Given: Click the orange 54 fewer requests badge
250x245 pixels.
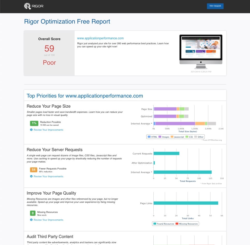Looking at the screenshot, I should pyautogui.click(x=33, y=170).
